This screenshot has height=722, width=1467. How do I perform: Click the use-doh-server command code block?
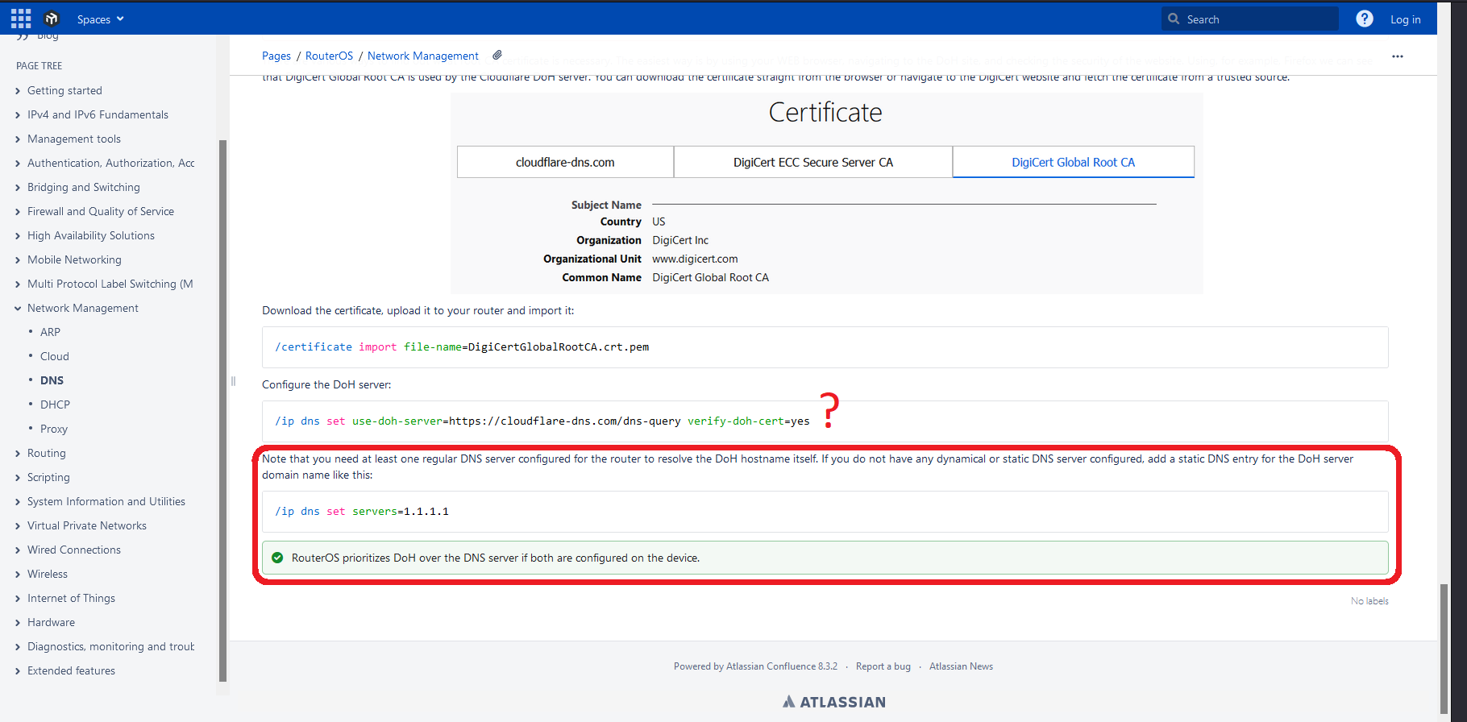point(825,421)
